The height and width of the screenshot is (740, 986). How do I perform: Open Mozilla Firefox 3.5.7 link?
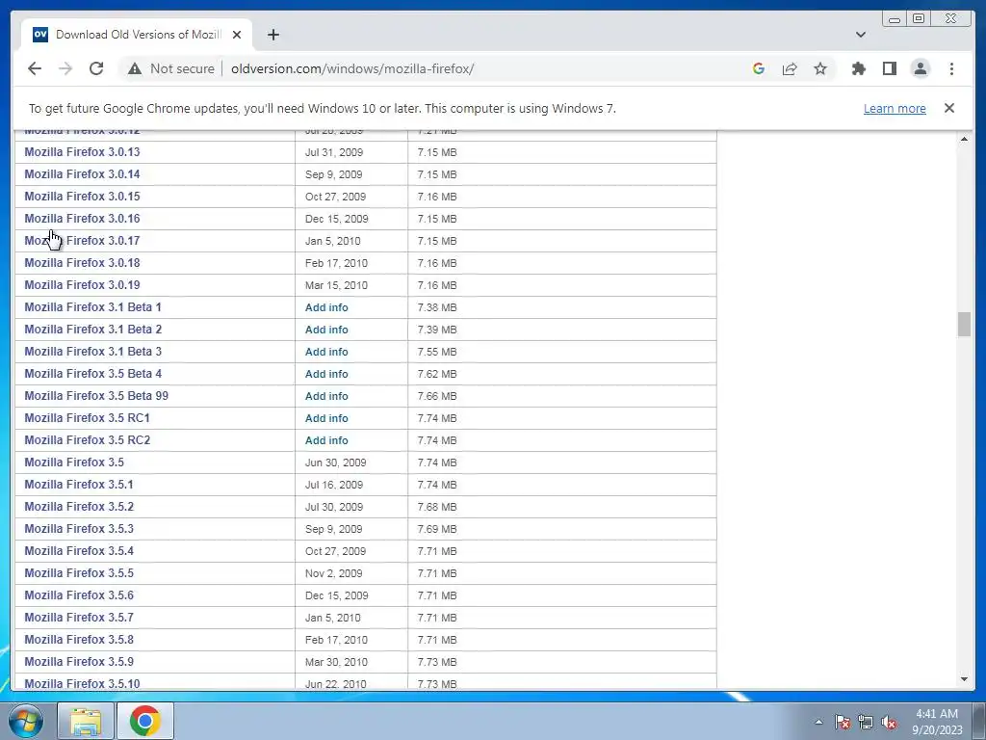[x=79, y=618]
